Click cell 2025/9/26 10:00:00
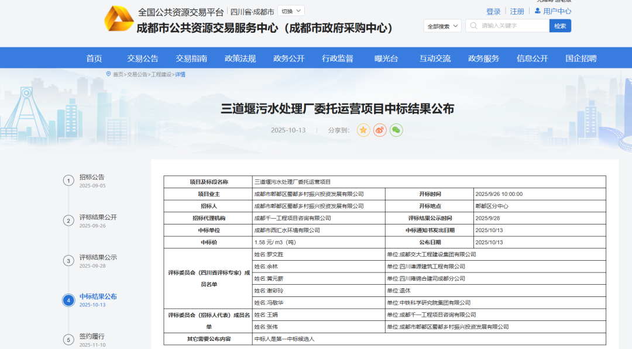Screen dimensions: 632x349 pos(540,194)
